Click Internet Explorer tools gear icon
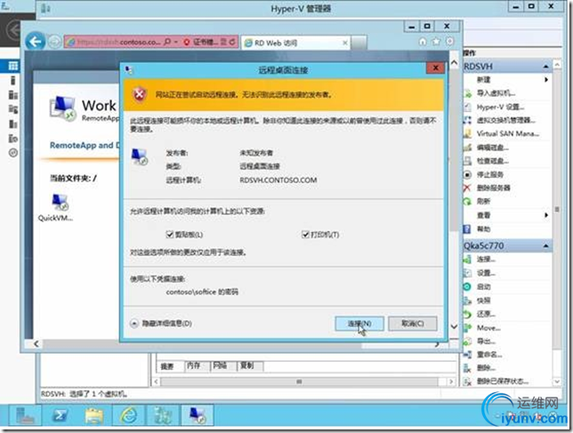The height and width of the screenshot is (433, 573). (450, 42)
